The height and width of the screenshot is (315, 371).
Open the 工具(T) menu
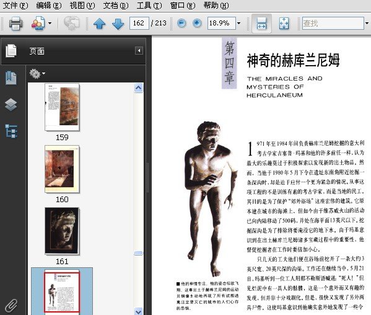149,5
